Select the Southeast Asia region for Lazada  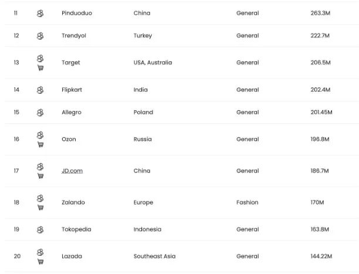coord(154,256)
